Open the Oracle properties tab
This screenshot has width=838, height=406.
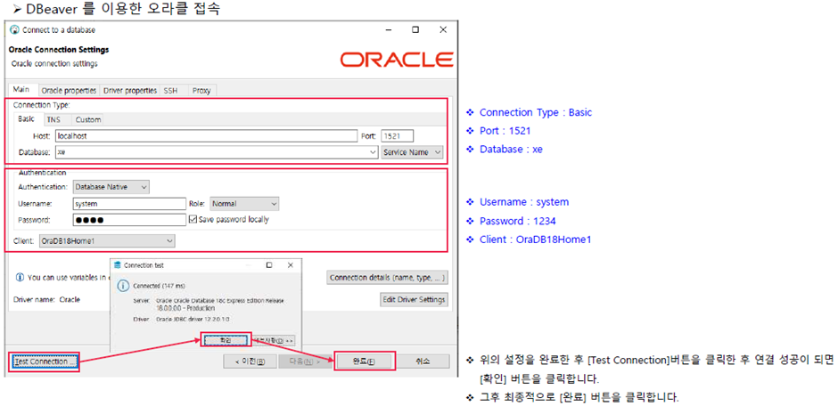69,90
